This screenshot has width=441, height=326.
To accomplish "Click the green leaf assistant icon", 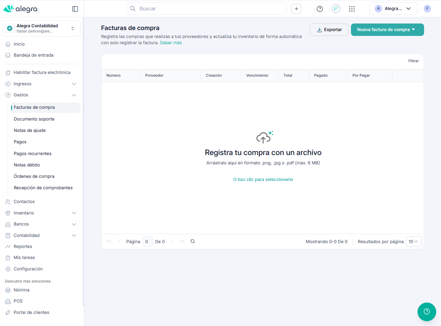I will 336,9.
